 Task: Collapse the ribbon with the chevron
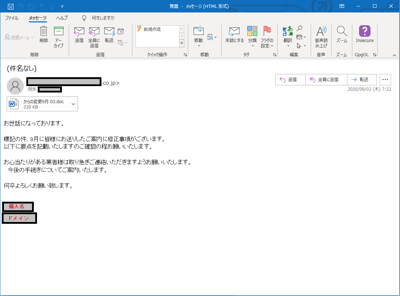point(394,55)
